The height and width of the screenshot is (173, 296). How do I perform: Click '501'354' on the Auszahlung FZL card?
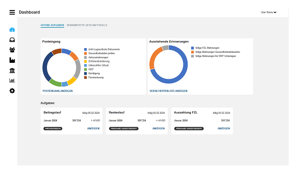225,121
